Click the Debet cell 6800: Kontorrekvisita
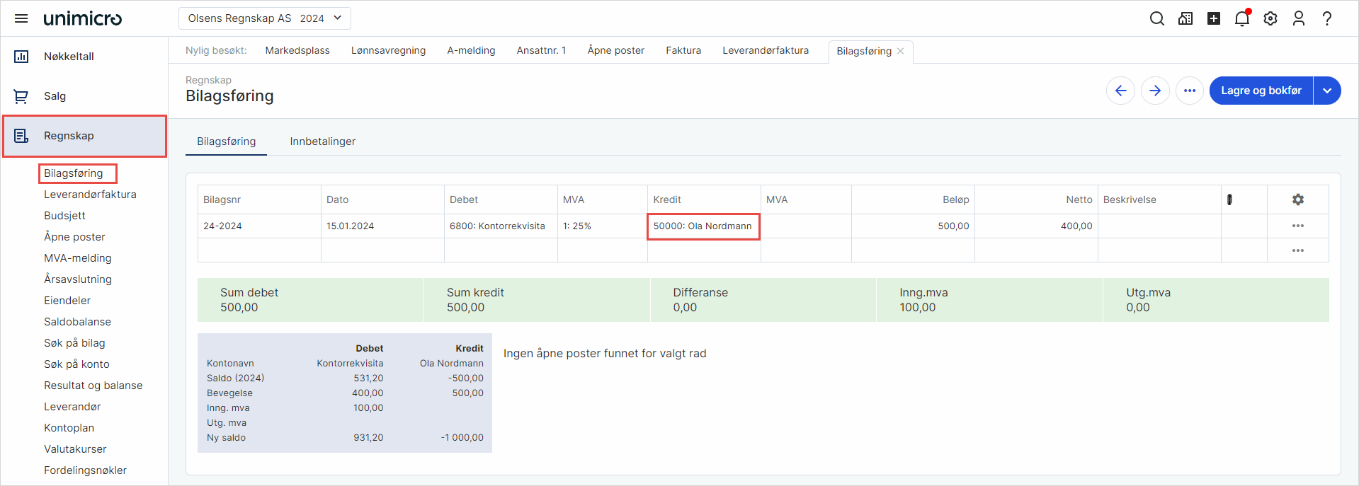The height and width of the screenshot is (486, 1359). click(x=497, y=226)
